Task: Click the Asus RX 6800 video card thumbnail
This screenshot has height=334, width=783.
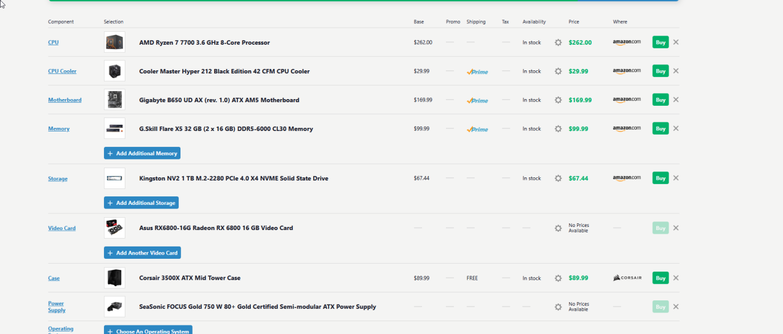Action: [x=114, y=228]
